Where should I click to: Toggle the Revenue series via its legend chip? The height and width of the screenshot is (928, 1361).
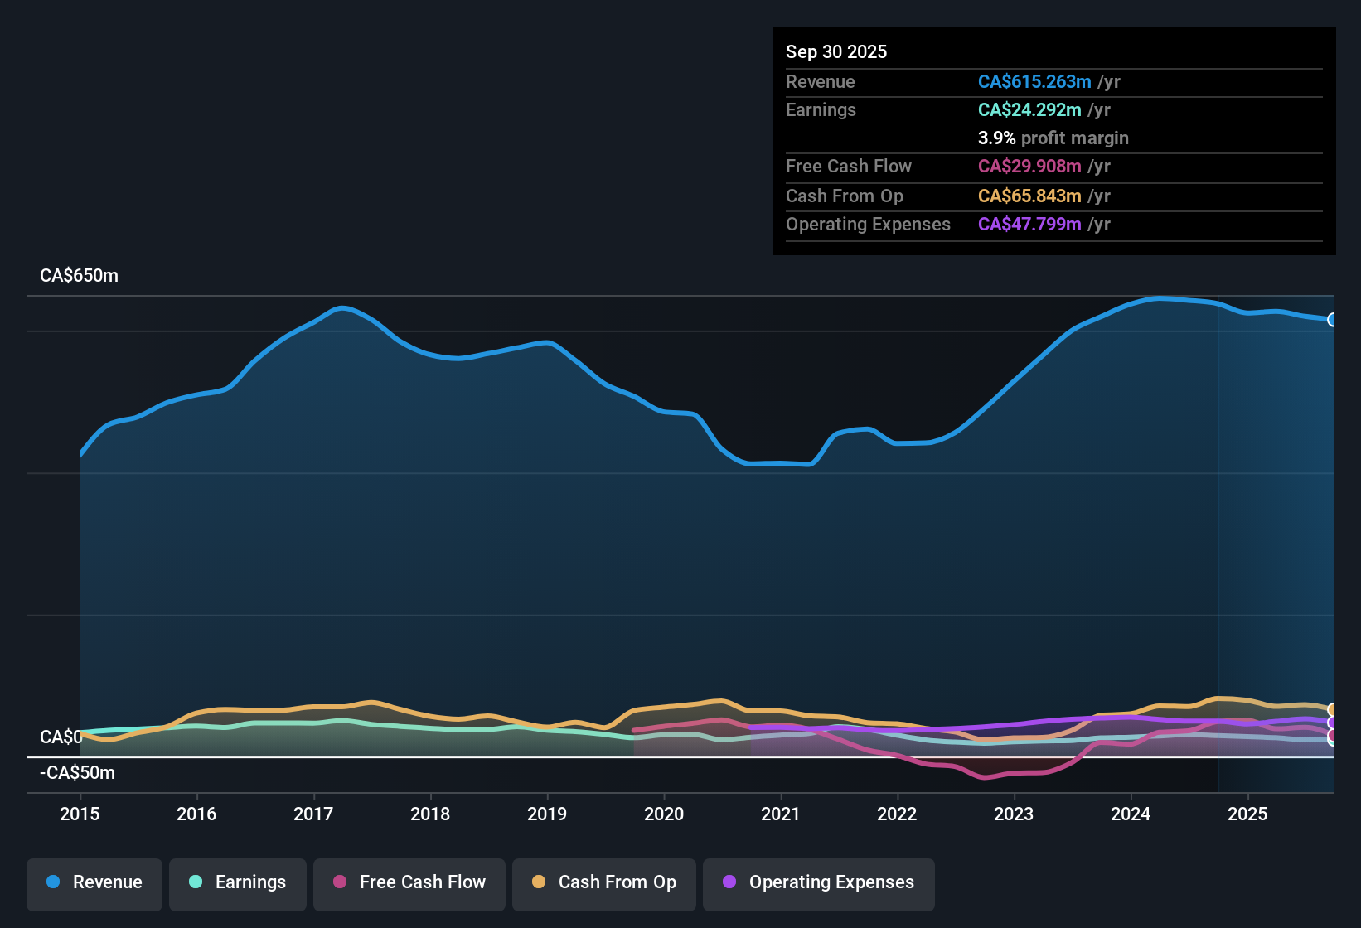94,882
